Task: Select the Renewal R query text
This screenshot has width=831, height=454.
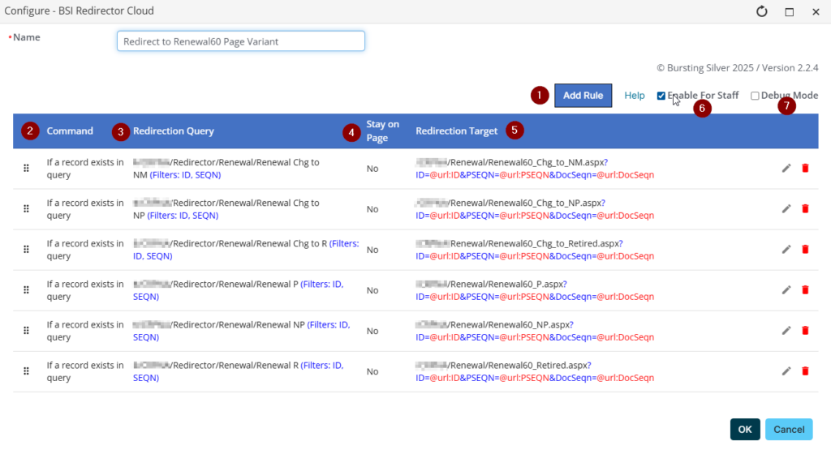Action: pyautogui.click(x=239, y=371)
